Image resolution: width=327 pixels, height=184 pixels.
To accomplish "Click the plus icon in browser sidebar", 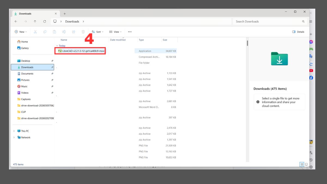I will (311, 34).
